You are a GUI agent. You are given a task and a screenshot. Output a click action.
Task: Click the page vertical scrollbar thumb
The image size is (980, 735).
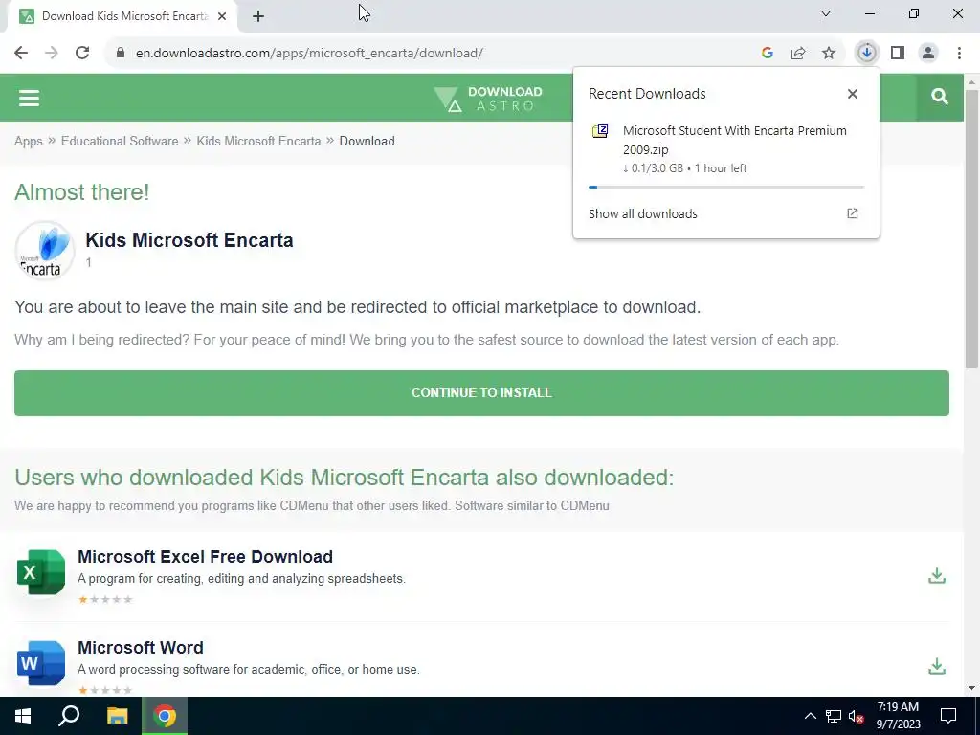click(971, 230)
